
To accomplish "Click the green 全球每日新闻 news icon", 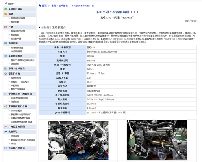I will click(x=6, y=9).
